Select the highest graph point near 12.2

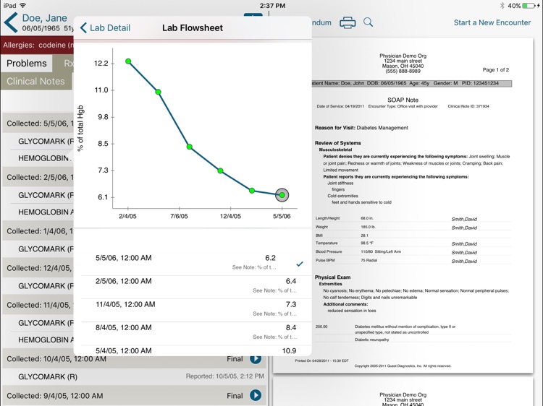(128, 61)
